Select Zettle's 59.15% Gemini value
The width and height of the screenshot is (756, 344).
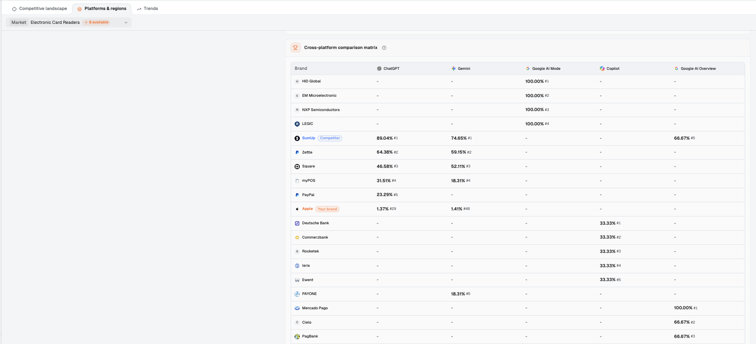pos(458,152)
